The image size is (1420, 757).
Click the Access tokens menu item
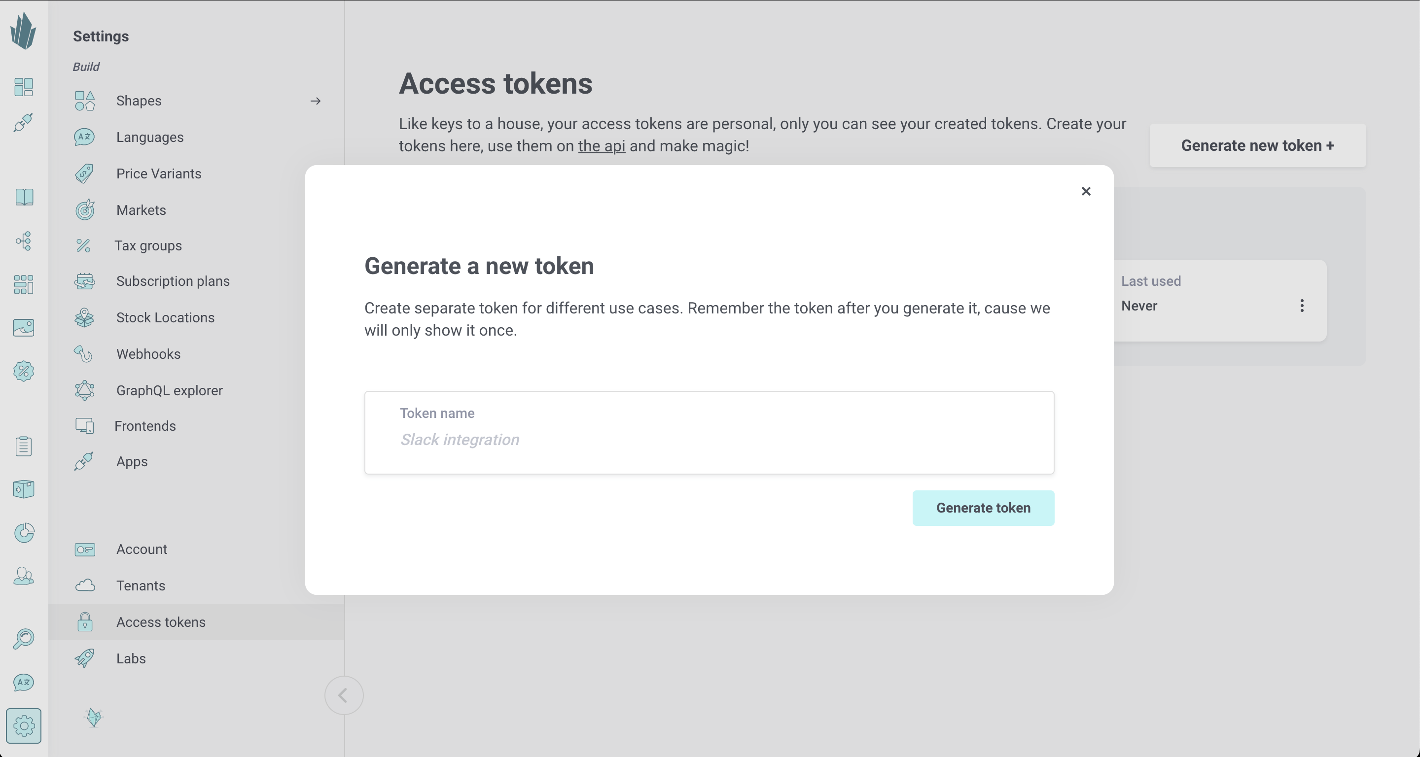pyautogui.click(x=160, y=621)
